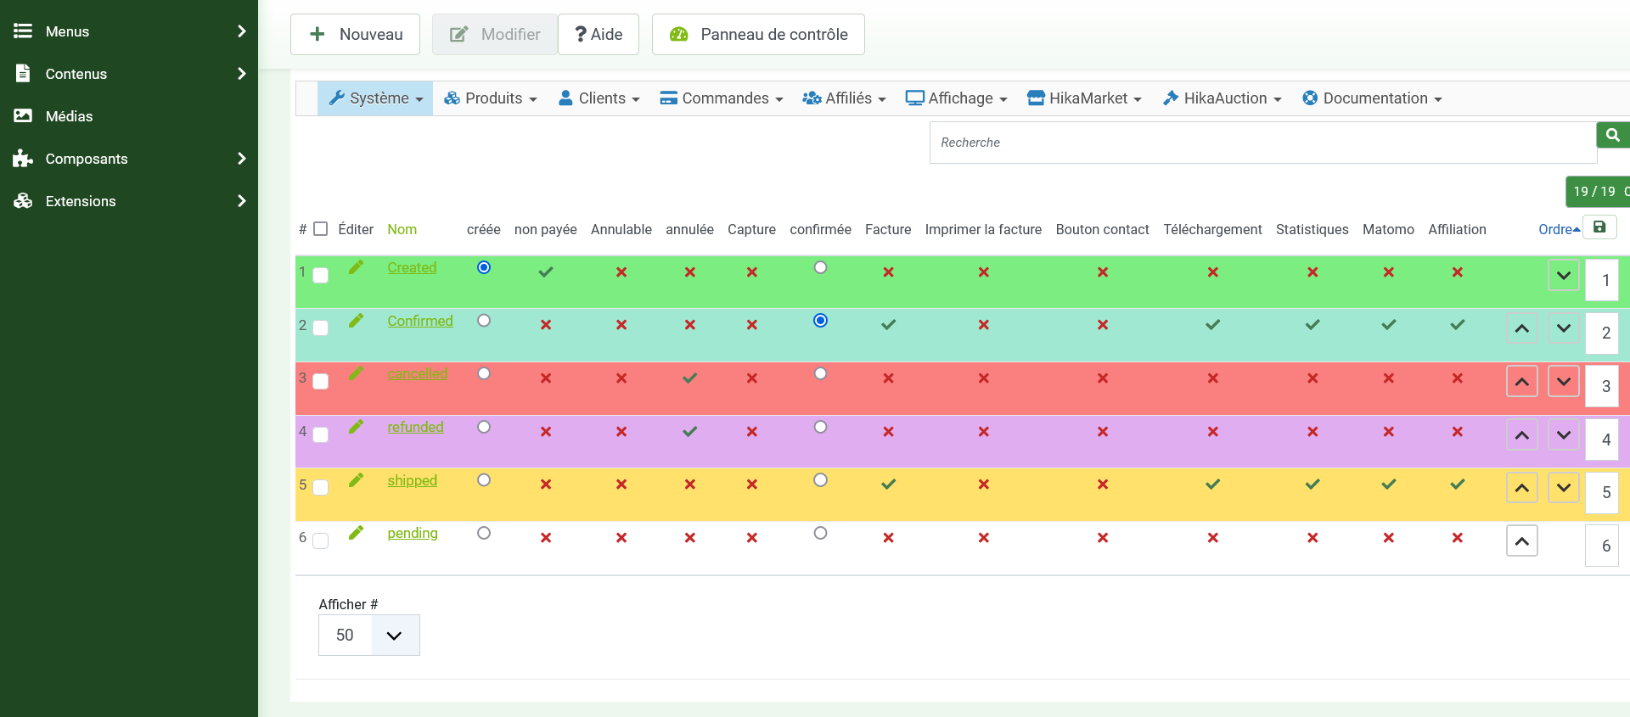1630x717 pixels.
Task: Move the Confirmed row up
Action: coord(1522,328)
